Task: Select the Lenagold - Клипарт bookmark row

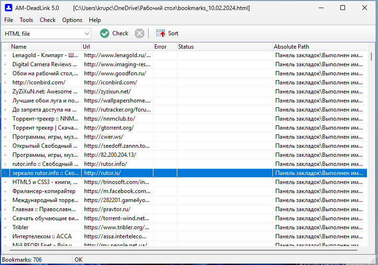Action: 184,55
